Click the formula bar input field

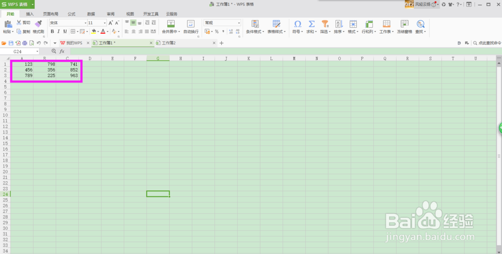286,51
